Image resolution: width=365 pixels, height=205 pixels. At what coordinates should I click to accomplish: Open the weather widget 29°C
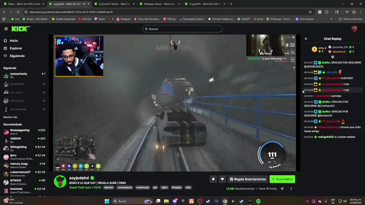click(x=13, y=201)
